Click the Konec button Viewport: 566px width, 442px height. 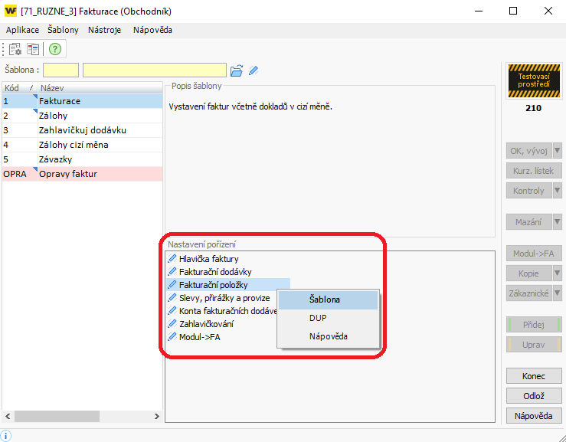pyautogui.click(x=534, y=376)
